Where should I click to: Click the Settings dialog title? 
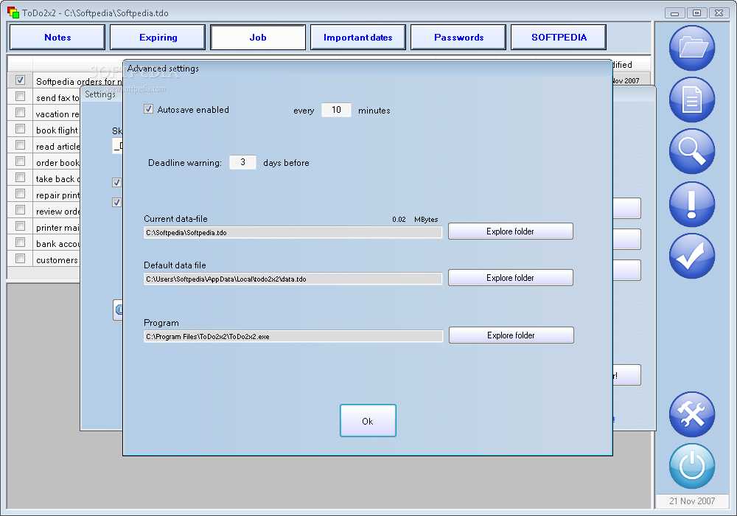click(x=100, y=94)
